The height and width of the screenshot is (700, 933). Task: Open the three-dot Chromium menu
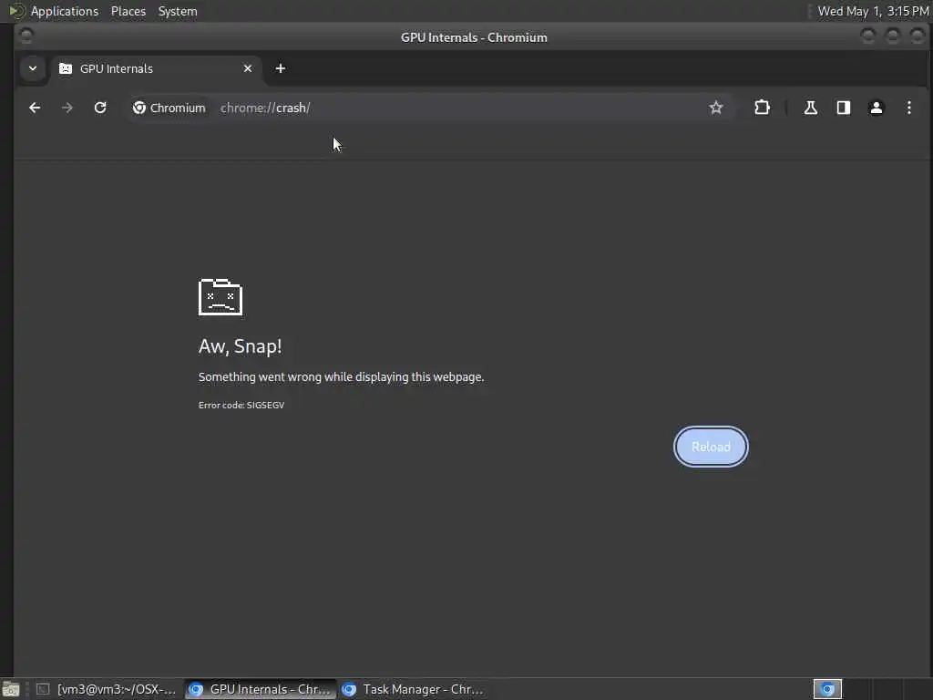pos(908,108)
